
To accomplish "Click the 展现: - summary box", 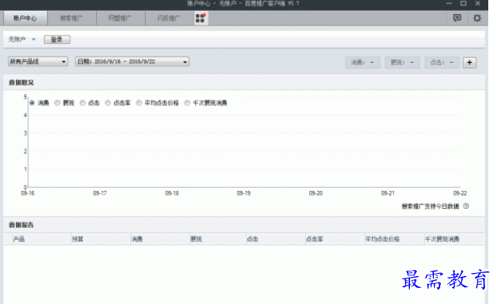I will click(402, 63).
